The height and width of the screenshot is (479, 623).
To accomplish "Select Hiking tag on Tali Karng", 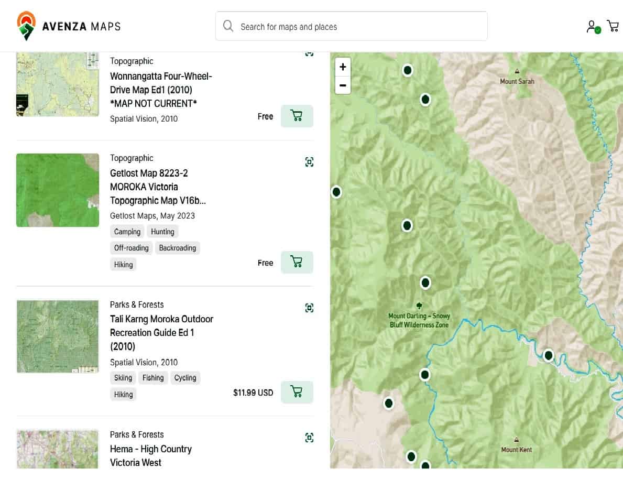I will pos(123,394).
